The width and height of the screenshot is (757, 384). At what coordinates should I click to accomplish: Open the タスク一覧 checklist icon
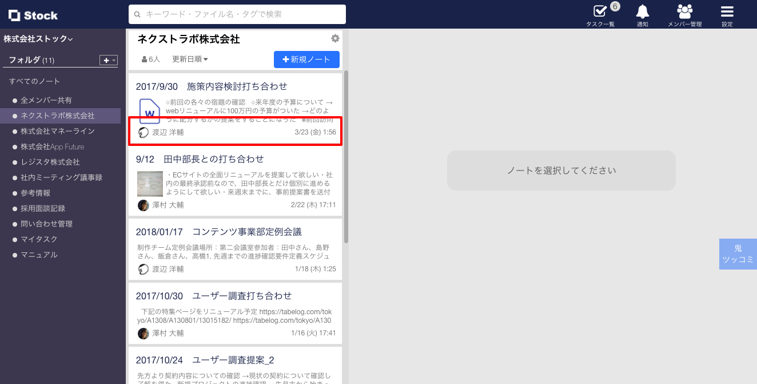[x=599, y=11]
